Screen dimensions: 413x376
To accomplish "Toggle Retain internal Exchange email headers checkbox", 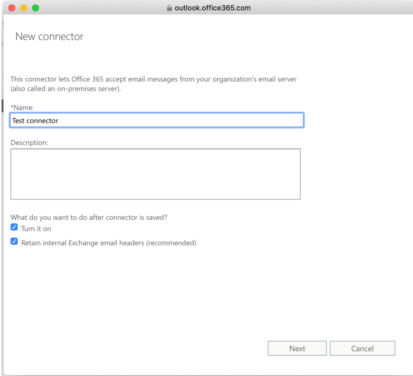I will click(14, 241).
